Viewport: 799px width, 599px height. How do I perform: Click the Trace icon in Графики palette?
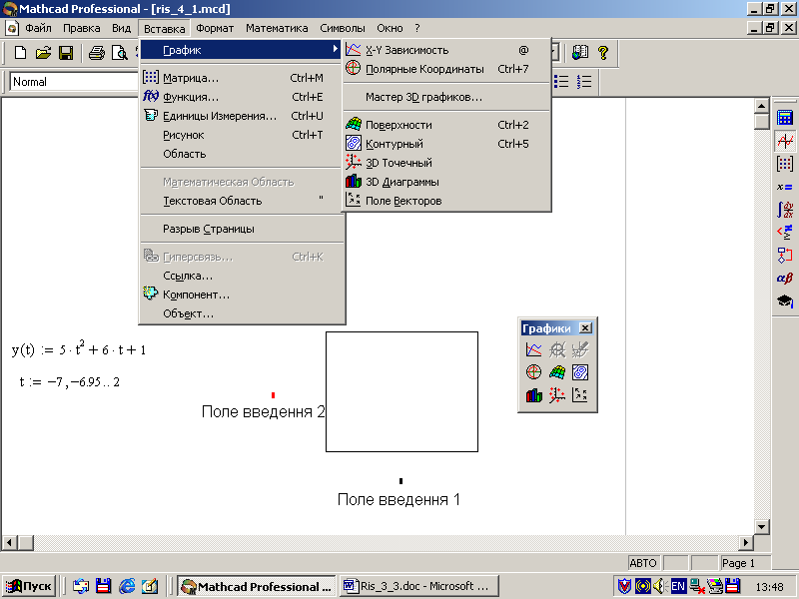tap(580, 349)
